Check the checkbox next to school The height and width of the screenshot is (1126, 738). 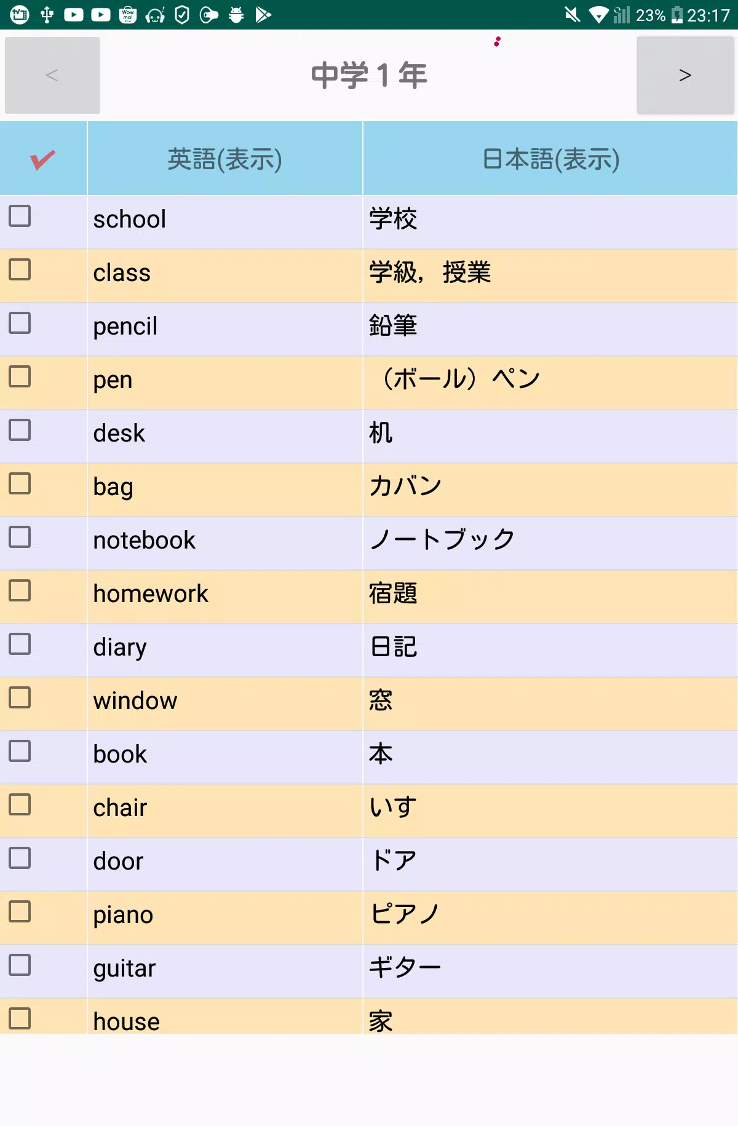pos(20,215)
